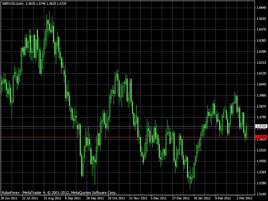Click the RoboForex MetaTrader 4 copyright text

click(59, 193)
